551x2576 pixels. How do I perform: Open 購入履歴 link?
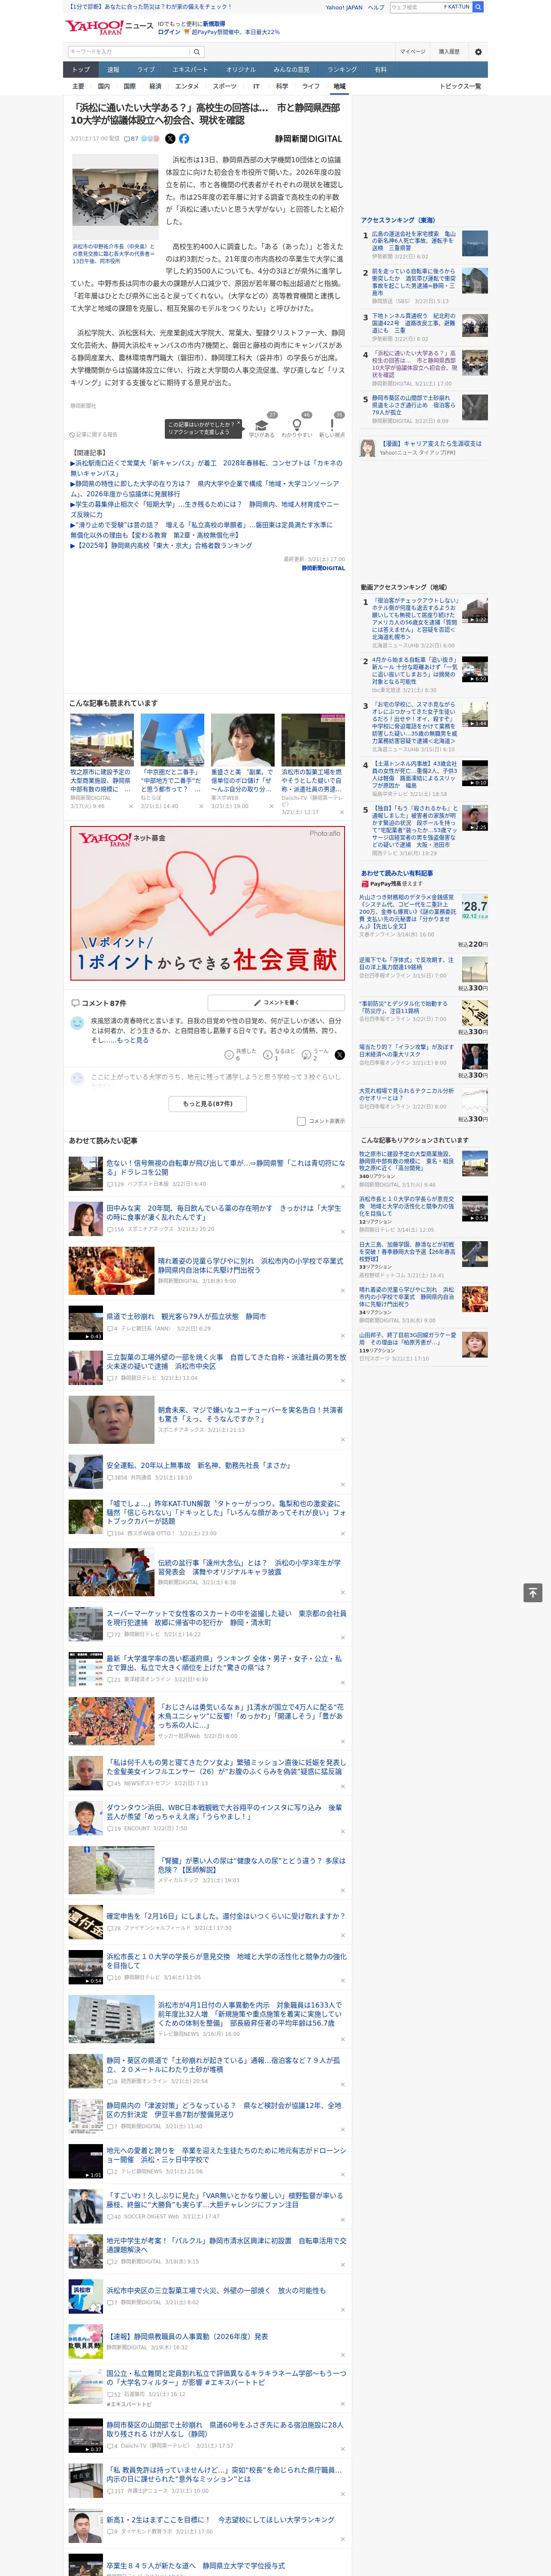(449, 51)
